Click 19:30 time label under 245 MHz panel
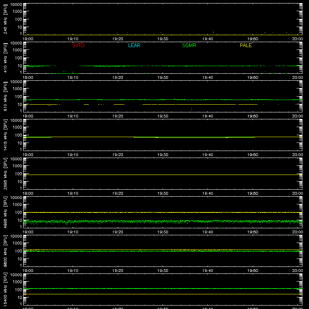This screenshot has height=309, width=309. pos(163,39)
